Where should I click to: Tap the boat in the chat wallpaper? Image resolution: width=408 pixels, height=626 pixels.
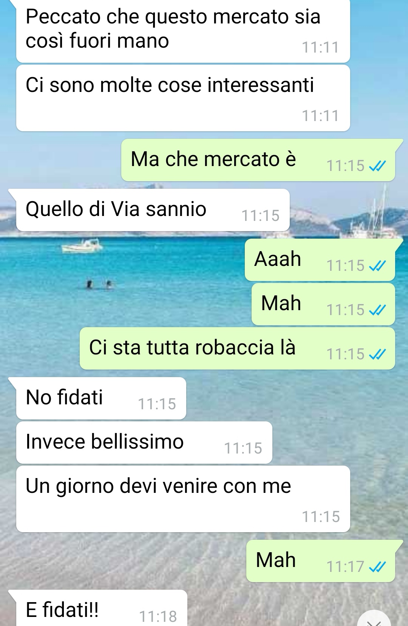click(82, 246)
